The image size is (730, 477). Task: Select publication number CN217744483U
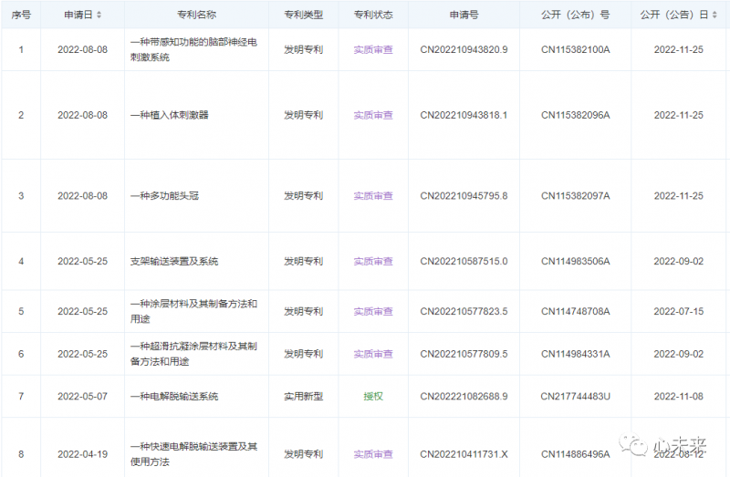tap(575, 397)
